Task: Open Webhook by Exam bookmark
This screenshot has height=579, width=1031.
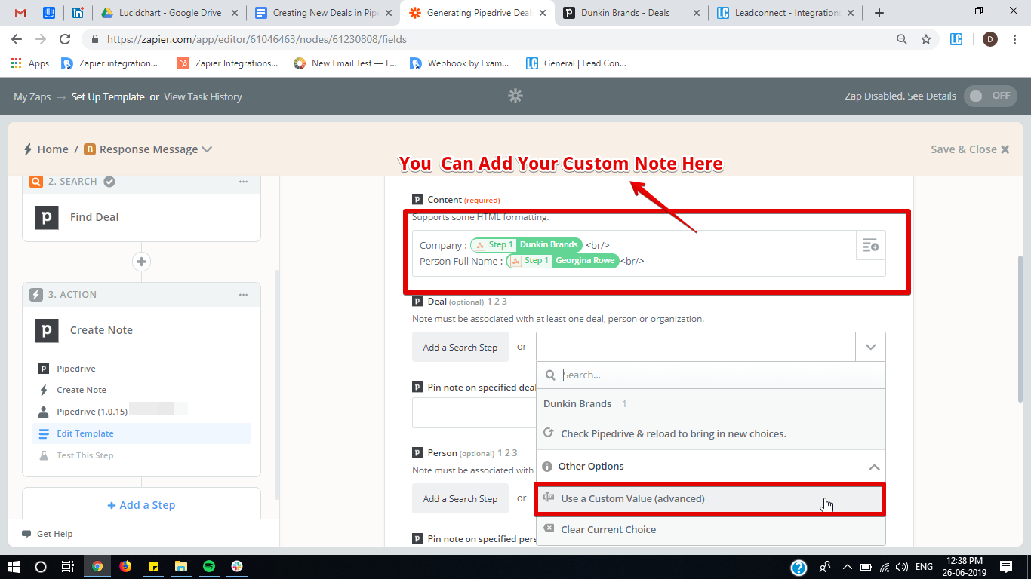Action: coord(460,63)
